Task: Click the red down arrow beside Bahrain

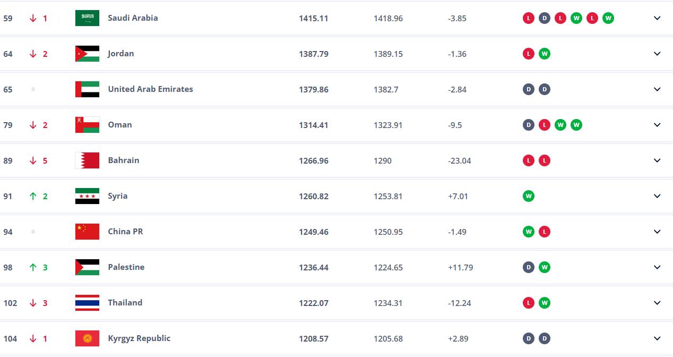Action: coord(33,160)
